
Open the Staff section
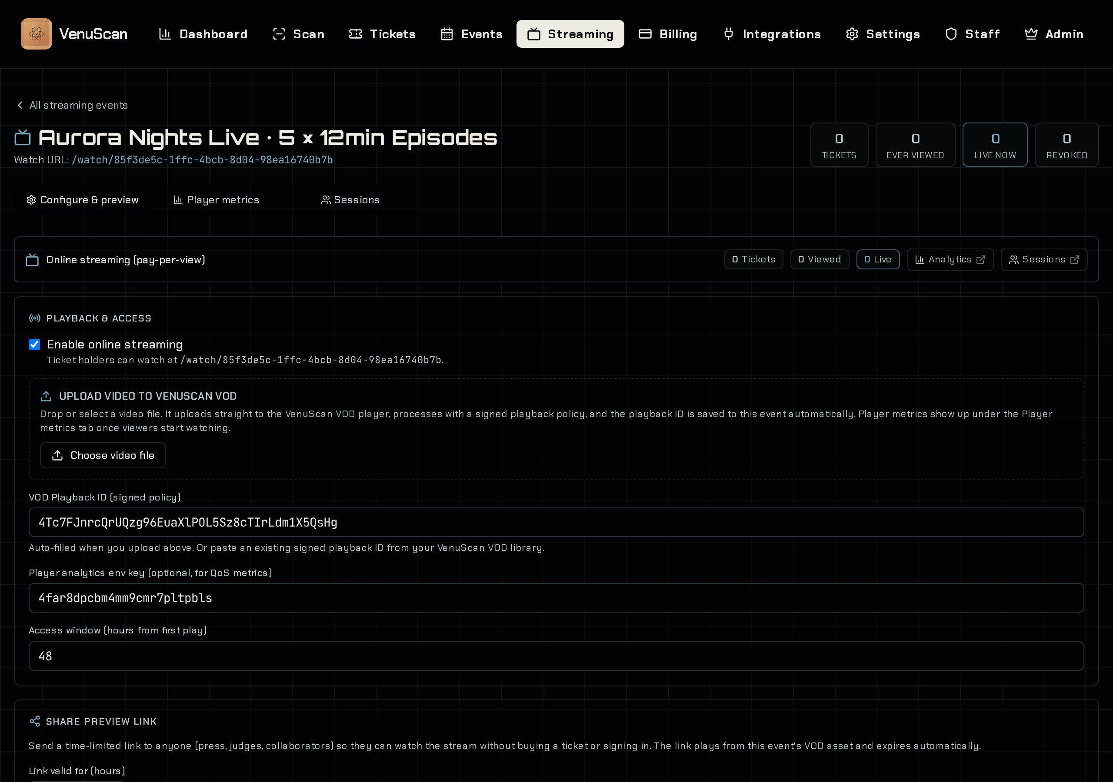tap(973, 34)
